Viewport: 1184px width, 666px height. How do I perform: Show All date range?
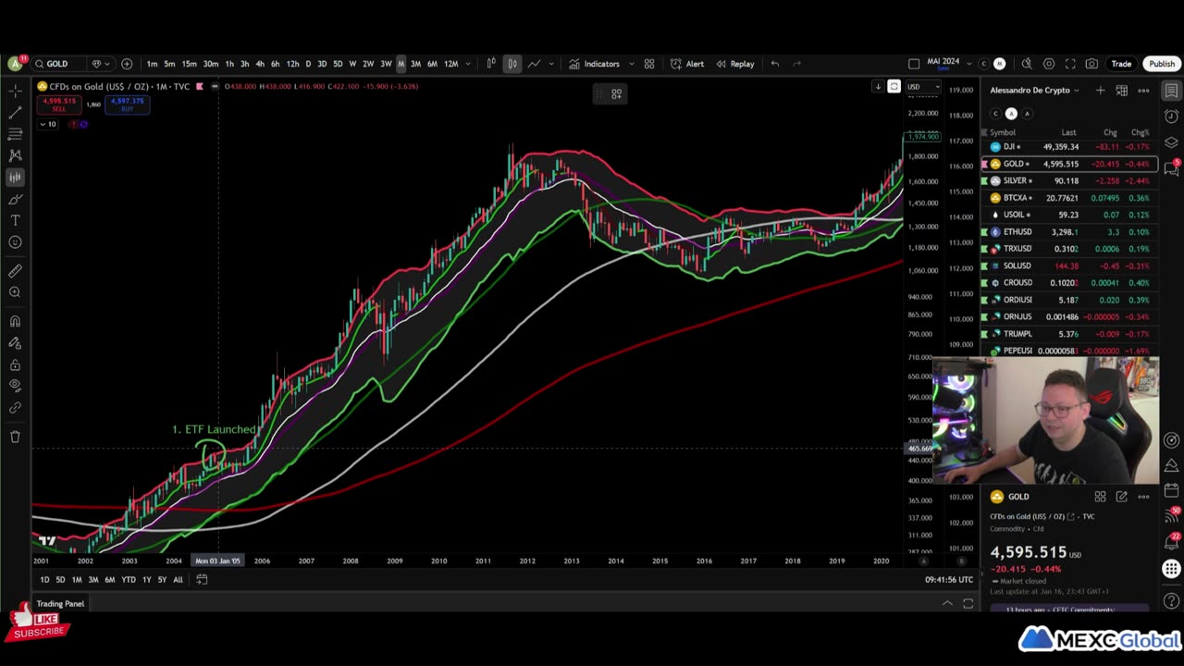(x=178, y=580)
